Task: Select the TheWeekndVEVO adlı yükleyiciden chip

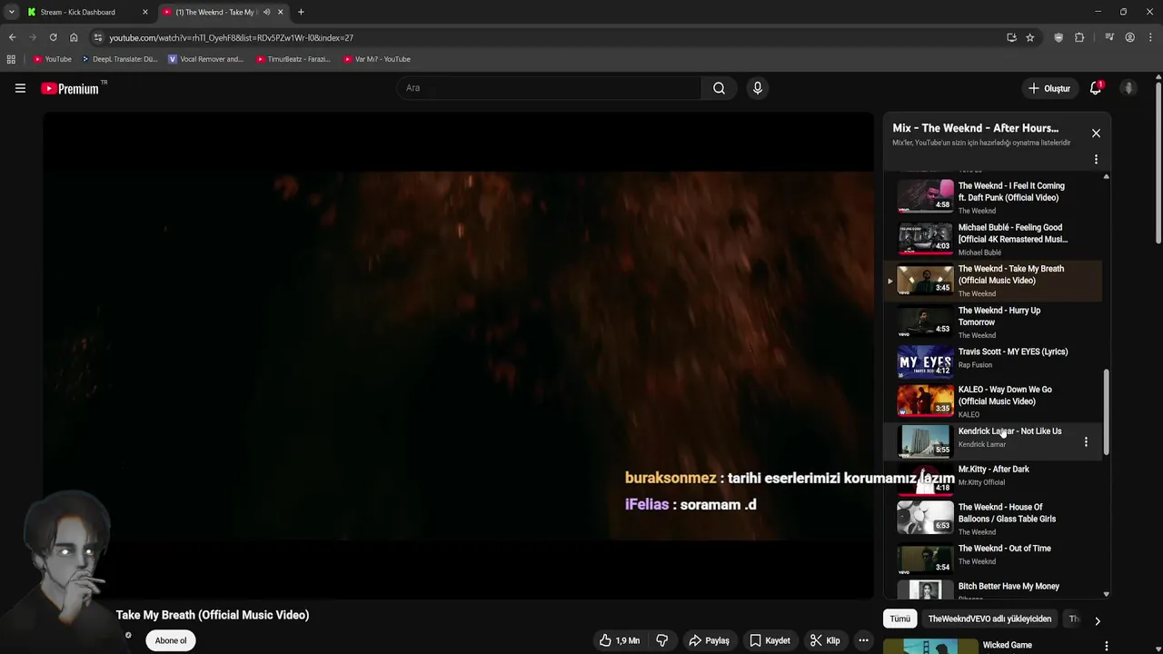Action: [x=989, y=619]
